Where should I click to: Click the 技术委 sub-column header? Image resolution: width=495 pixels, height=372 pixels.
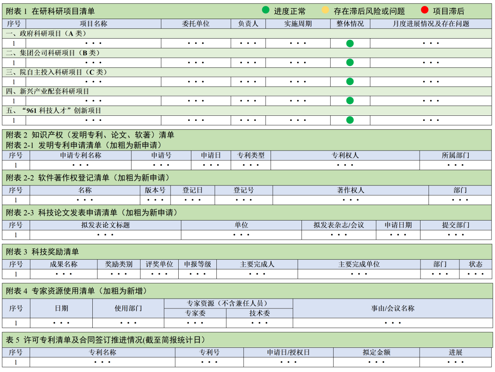(260, 313)
